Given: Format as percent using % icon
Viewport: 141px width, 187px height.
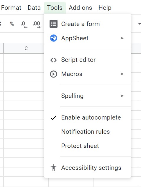Looking at the screenshot, I should [x=12, y=24].
